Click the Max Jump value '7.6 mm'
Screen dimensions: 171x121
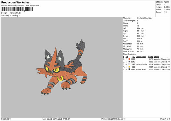click(140, 49)
